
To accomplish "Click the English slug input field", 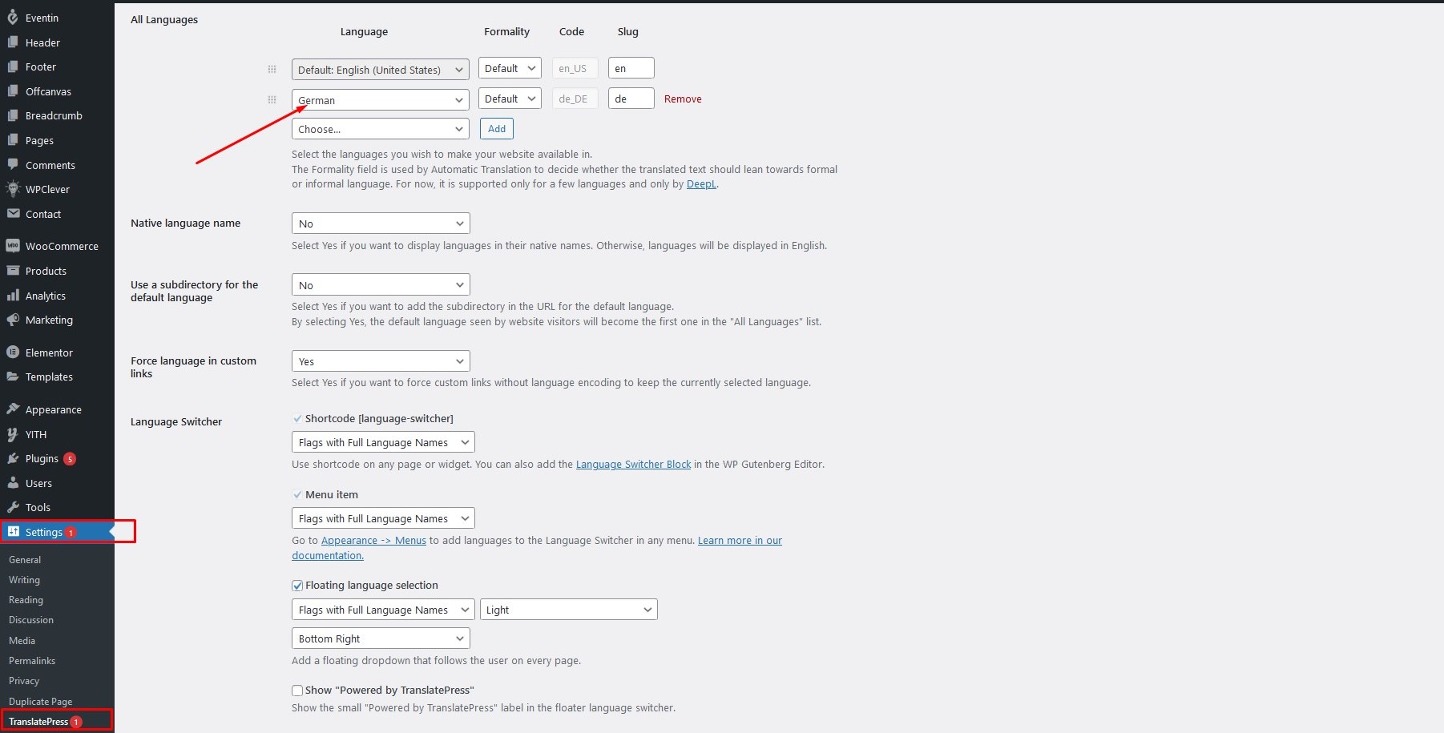I will (x=631, y=68).
